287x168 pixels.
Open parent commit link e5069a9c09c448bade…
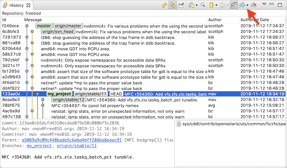pos(72,140)
